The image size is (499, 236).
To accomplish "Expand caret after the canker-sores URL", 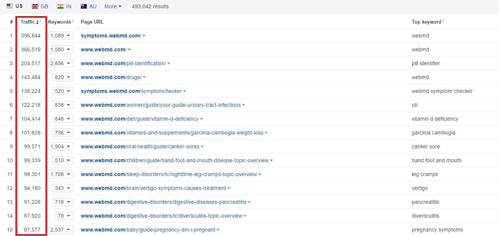I will click(x=203, y=147).
